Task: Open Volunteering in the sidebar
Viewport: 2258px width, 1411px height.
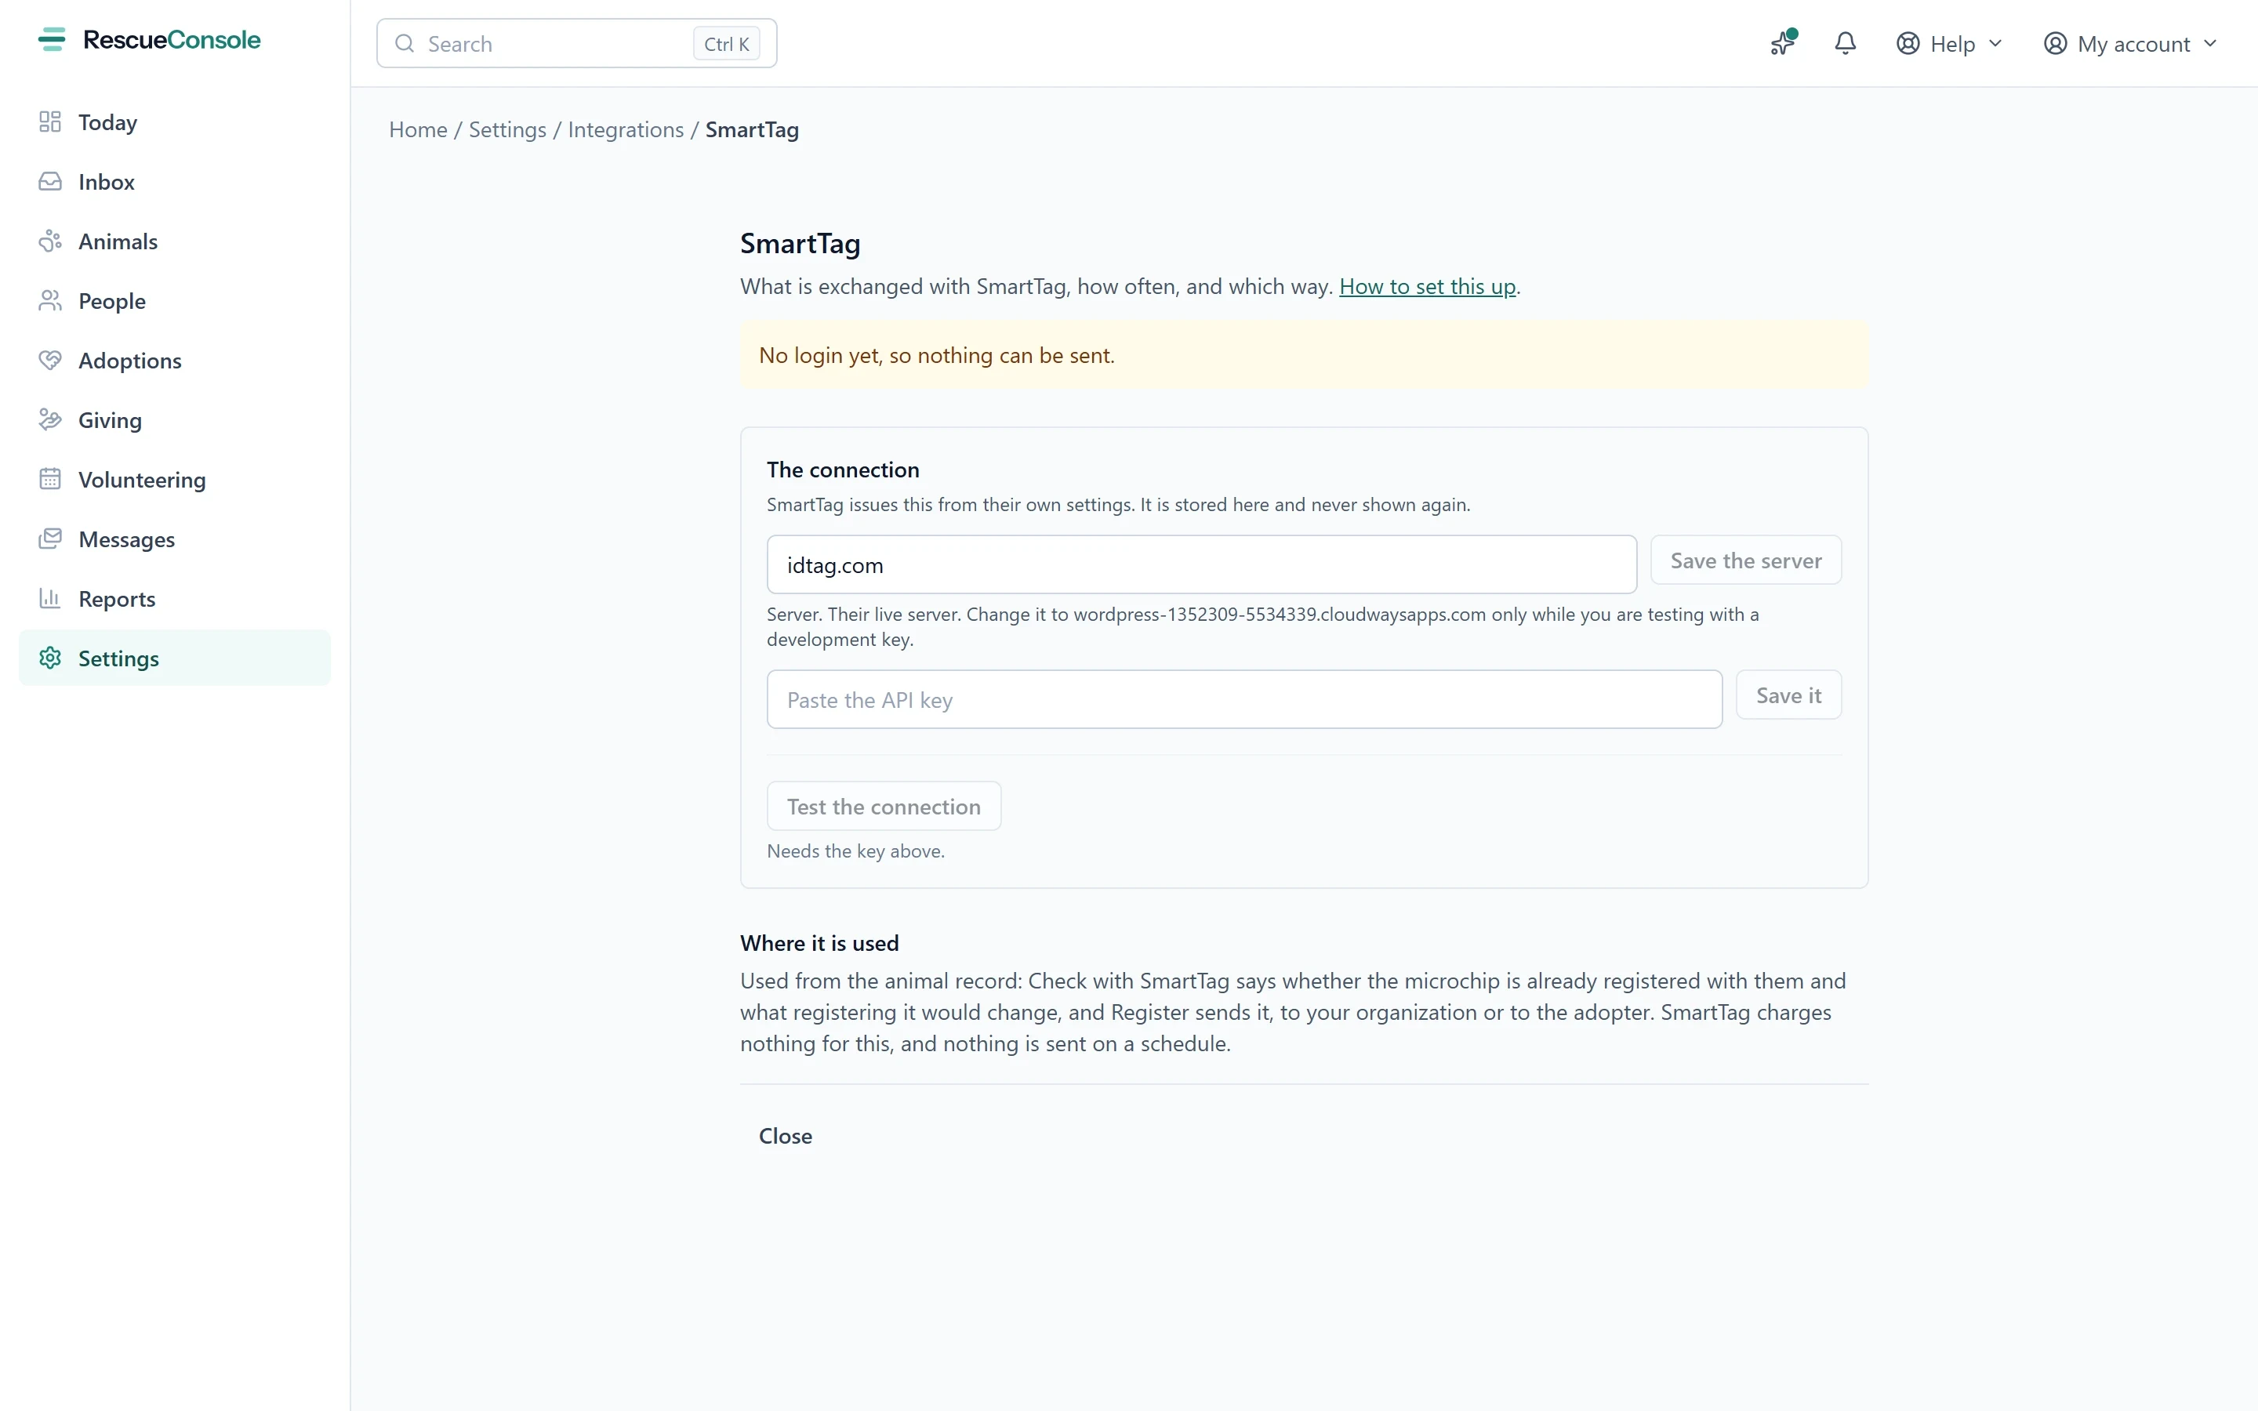Action: (x=175, y=480)
